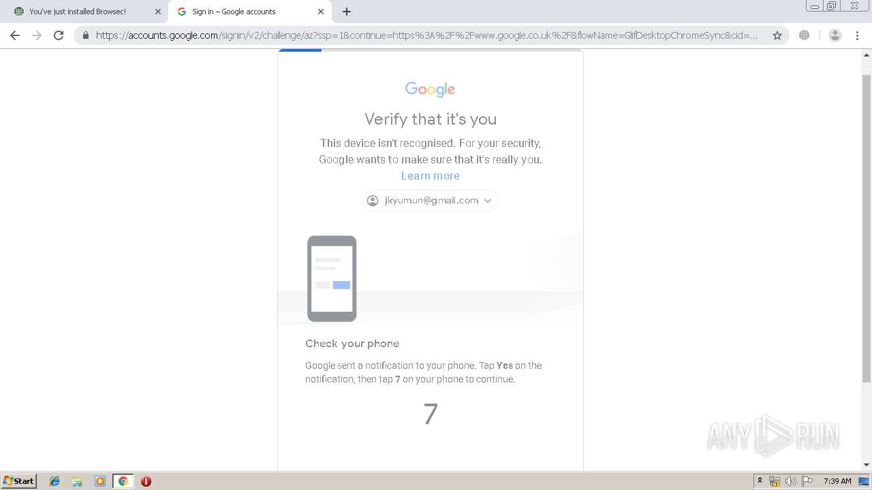Open the volume speaker tray icon

point(790,481)
